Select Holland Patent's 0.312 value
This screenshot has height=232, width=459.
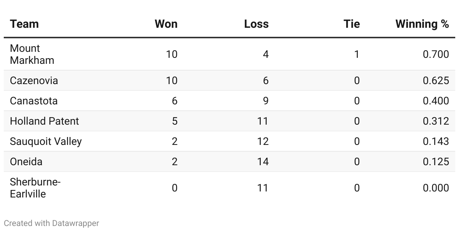436,121
